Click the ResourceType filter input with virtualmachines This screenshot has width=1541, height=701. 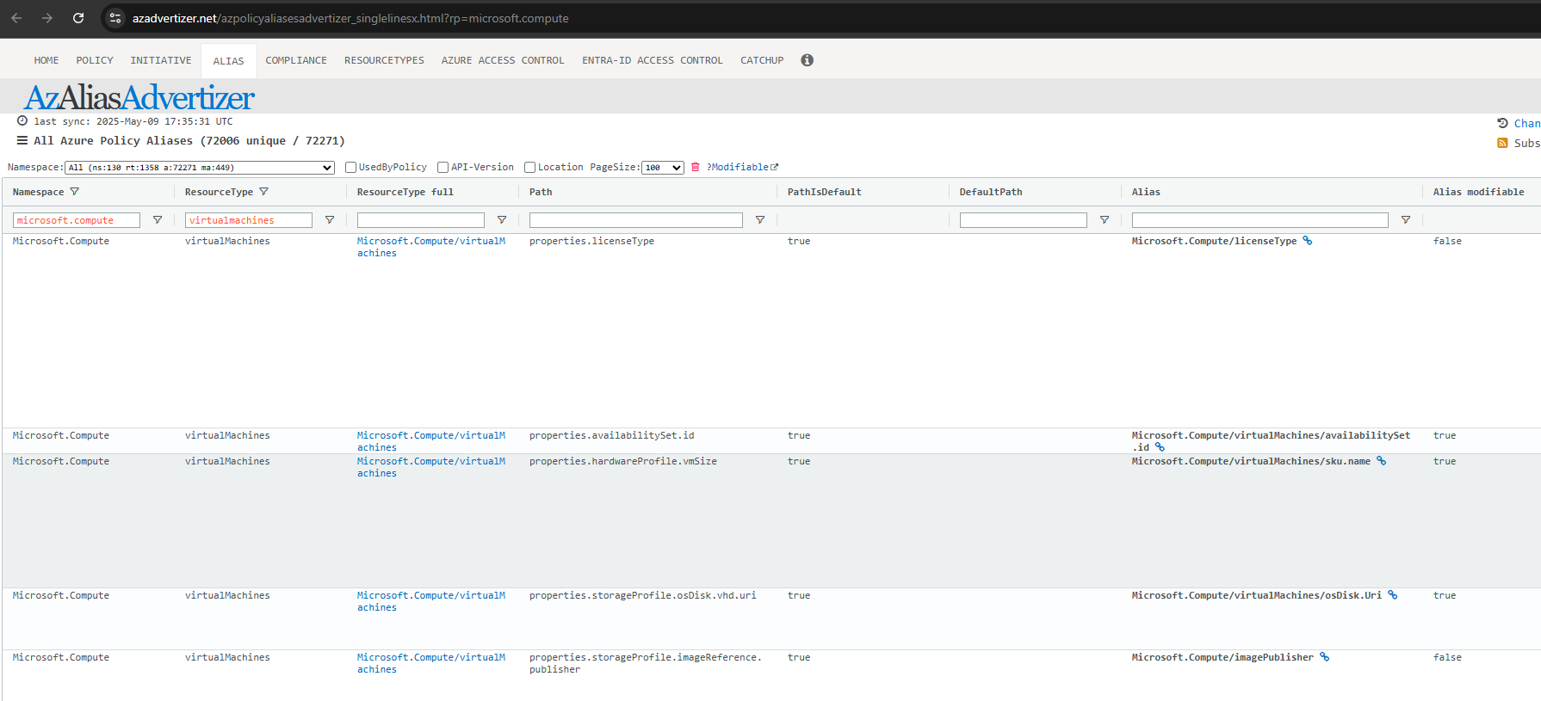coord(249,220)
